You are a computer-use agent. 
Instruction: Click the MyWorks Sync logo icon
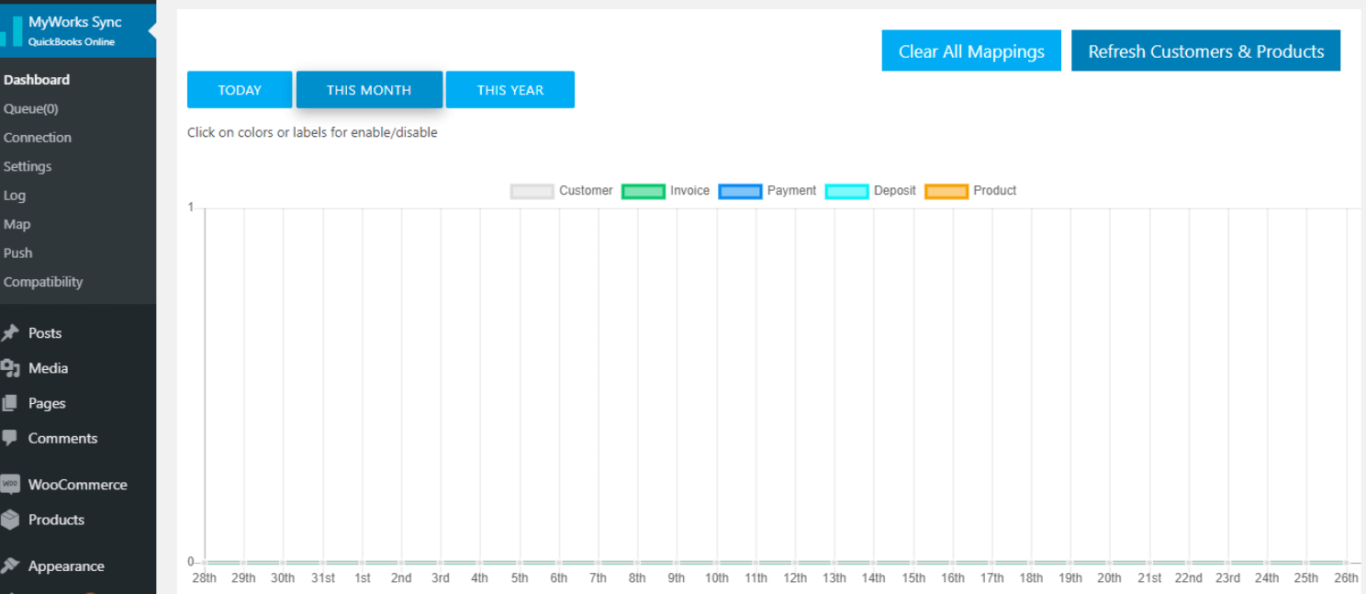point(10,32)
